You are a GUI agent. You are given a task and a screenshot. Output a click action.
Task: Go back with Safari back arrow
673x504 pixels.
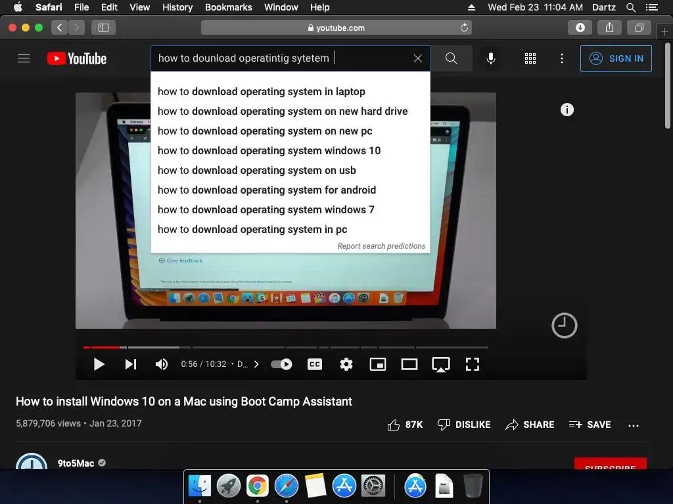click(x=60, y=28)
